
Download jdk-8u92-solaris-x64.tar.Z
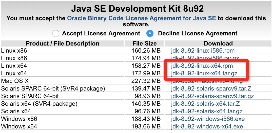pos(205,104)
